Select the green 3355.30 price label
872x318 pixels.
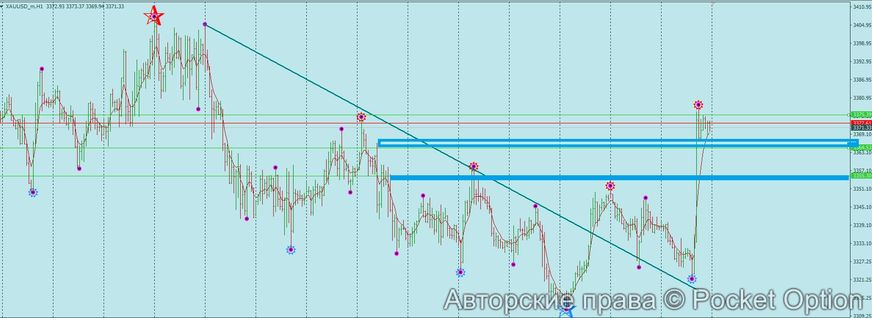[862, 176]
